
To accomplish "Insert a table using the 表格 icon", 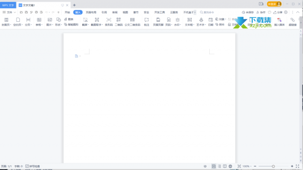I will tap(39, 22).
